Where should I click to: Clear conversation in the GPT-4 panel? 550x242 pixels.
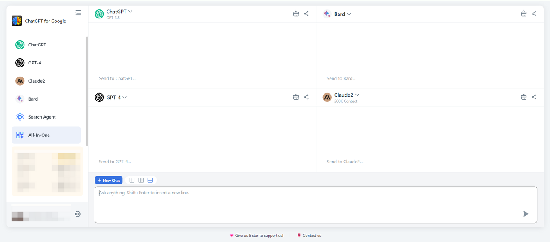[x=296, y=97]
